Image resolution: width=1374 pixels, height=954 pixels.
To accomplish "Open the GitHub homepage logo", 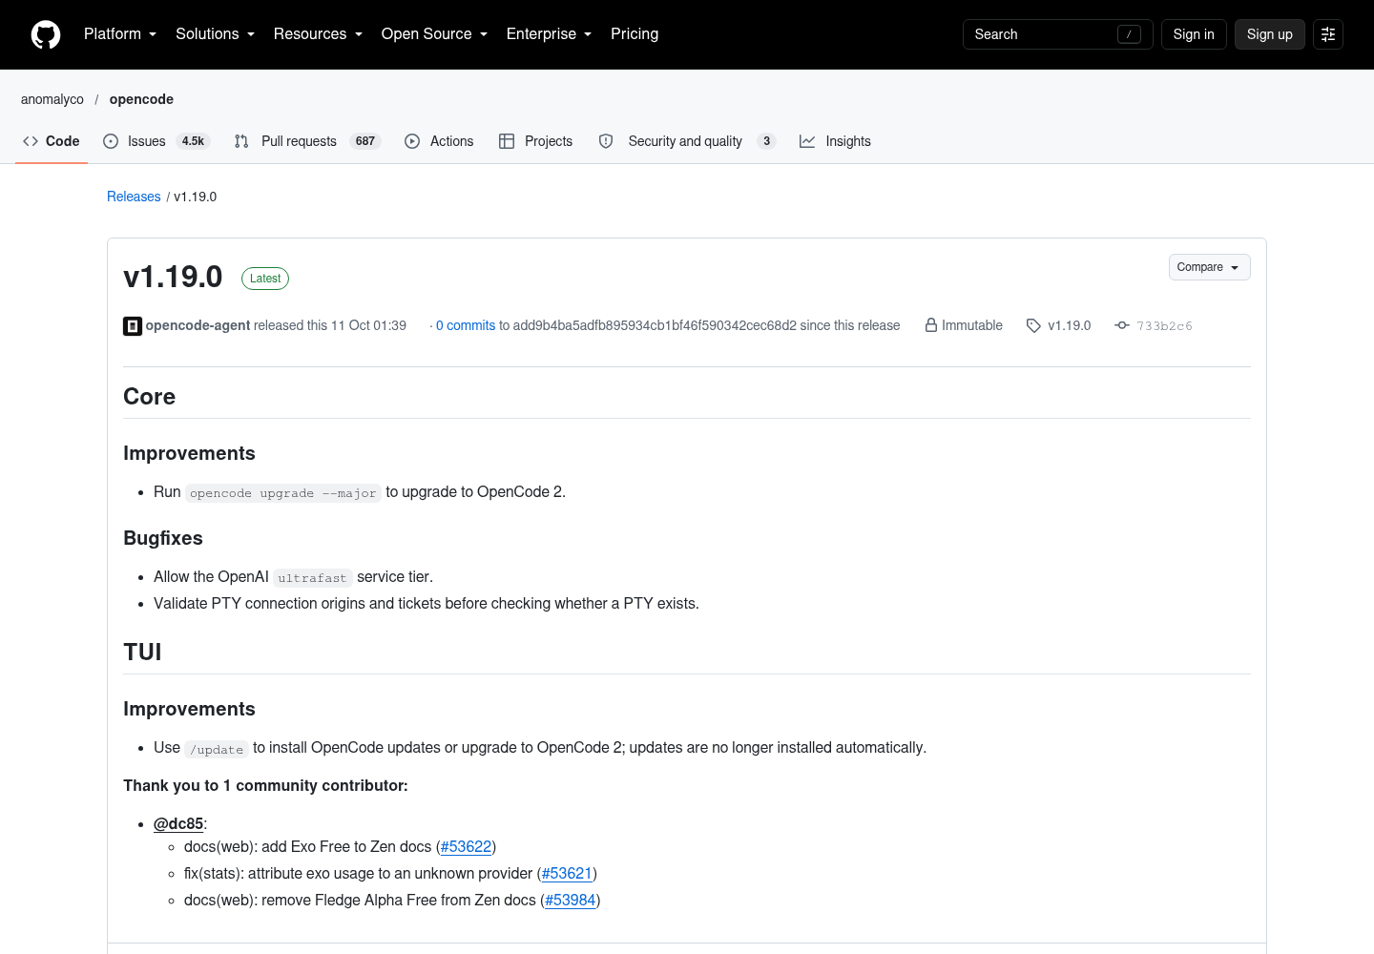I will click(46, 34).
